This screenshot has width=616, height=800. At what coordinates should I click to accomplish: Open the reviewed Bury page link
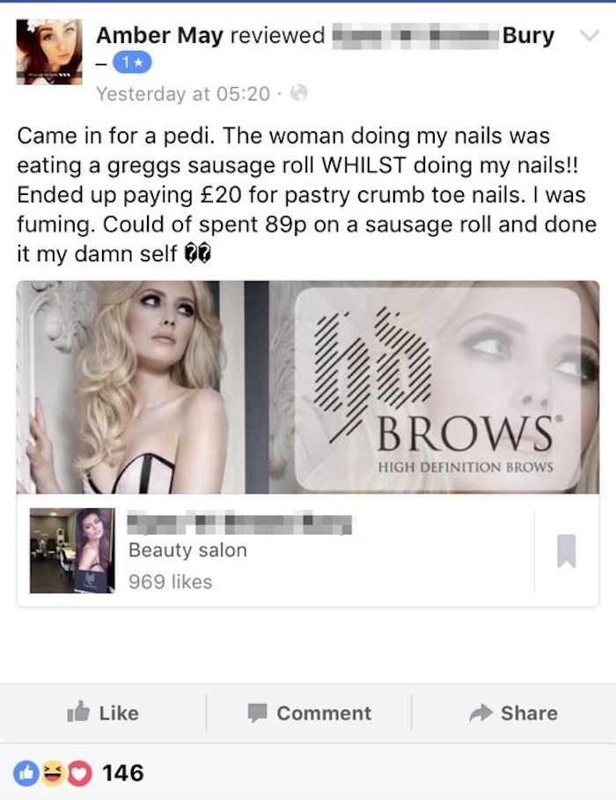tap(444, 36)
